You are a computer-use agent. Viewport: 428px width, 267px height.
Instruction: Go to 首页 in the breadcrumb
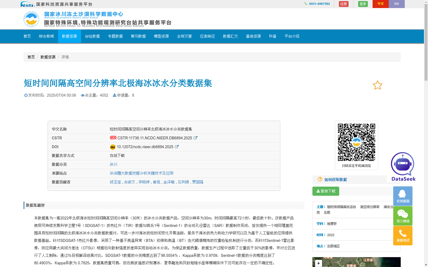point(31,57)
